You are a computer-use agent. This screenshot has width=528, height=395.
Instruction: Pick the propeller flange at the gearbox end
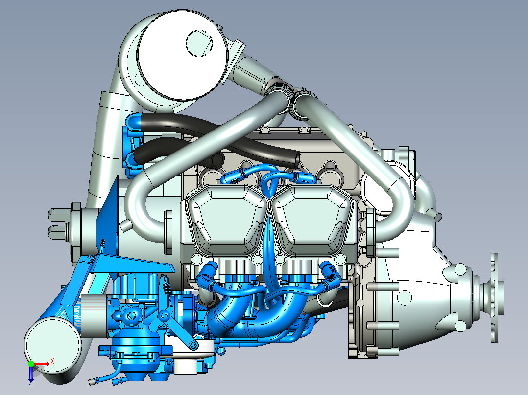495,298
